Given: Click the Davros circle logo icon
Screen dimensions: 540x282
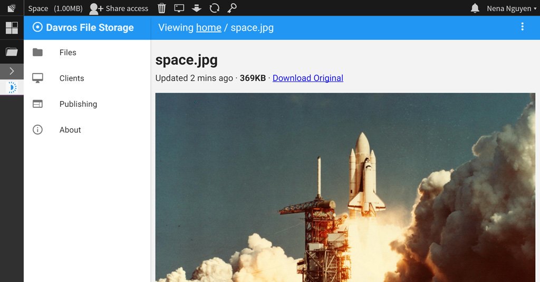Looking at the screenshot, I should click(x=37, y=27).
